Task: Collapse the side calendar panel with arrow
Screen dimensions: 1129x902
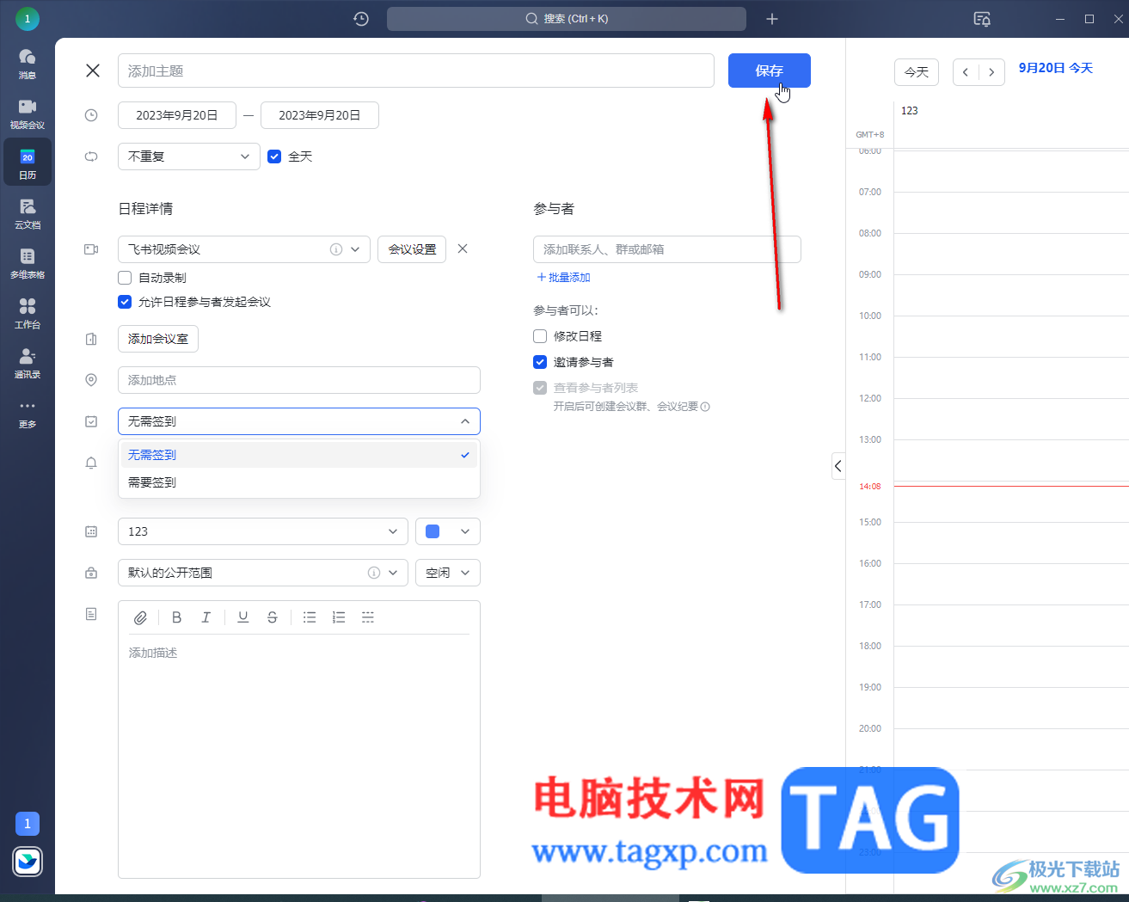Action: point(838,466)
